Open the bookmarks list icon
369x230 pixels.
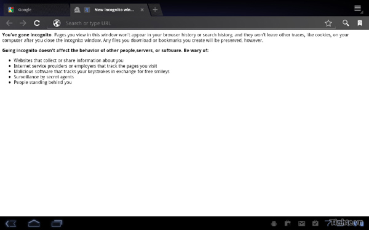click(360, 23)
